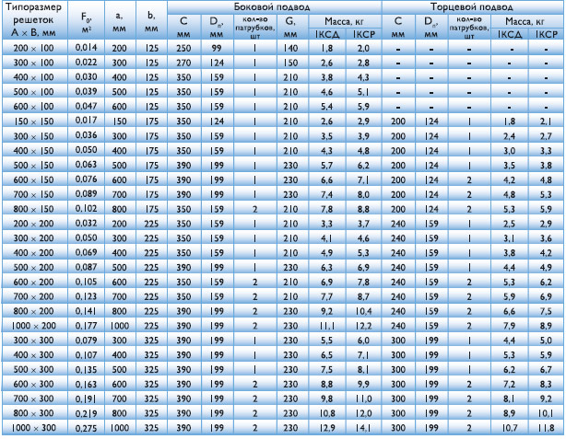
Task: Select the "400 × 150" row label
Action: coord(33,151)
